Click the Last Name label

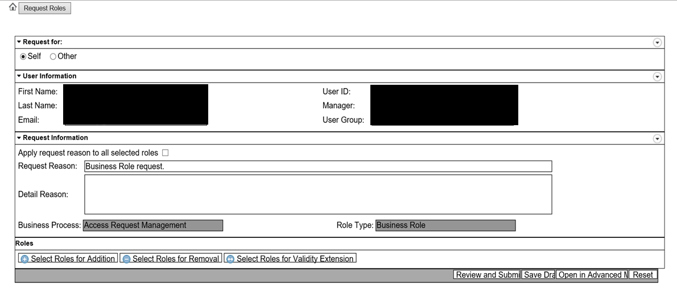[38, 105]
